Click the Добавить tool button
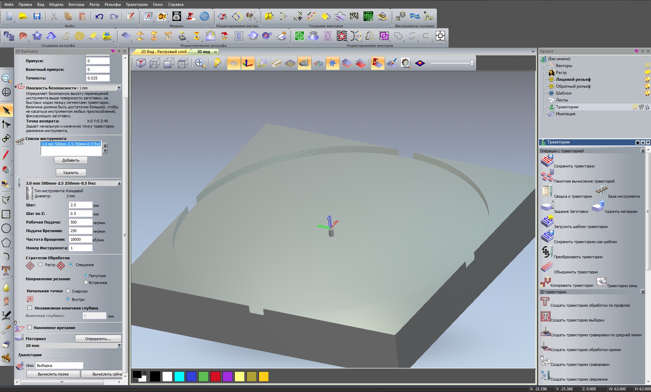The image size is (651, 392). 71,160
